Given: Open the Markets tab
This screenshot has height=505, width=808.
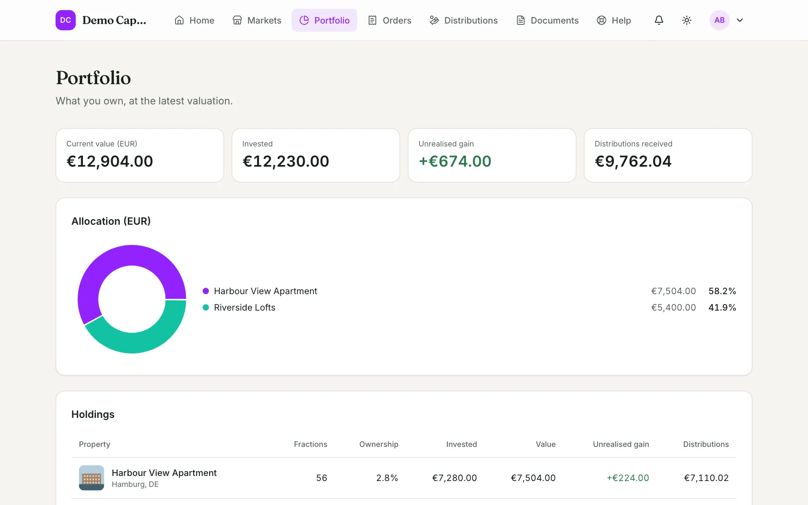Looking at the screenshot, I should [x=257, y=20].
